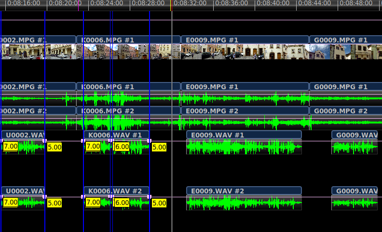Select the E0009.MPG #2 audio clip title
Image resolution: width=382 pixels, height=232 pixels.
[245, 111]
